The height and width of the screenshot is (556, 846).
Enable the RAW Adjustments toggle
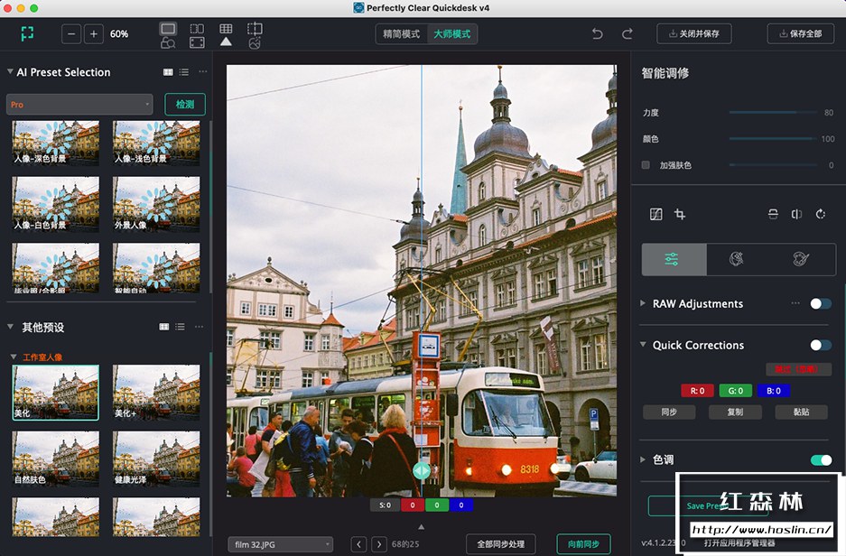pyautogui.click(x=821, y=304)
